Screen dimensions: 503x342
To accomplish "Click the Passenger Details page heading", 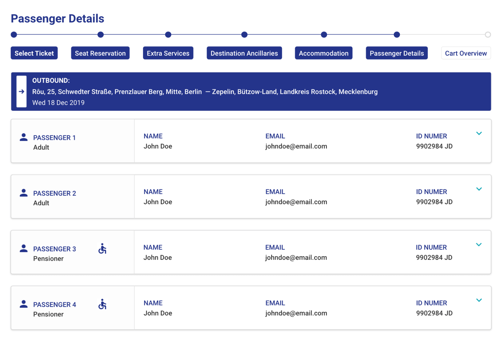I will pos(57,18).
